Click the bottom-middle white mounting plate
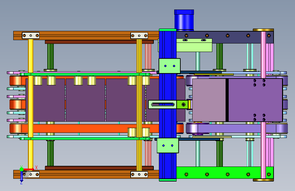The width and height of the screenshot is (295, 191). [139, 174]
